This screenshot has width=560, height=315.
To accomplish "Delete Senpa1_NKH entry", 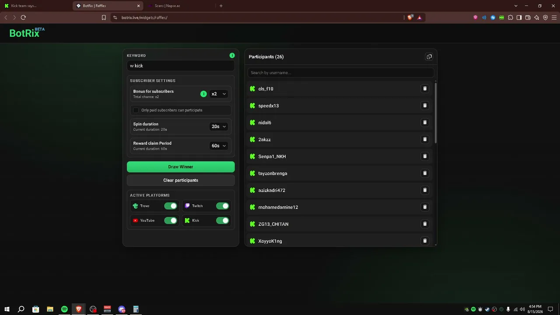I will click(424, 156).
